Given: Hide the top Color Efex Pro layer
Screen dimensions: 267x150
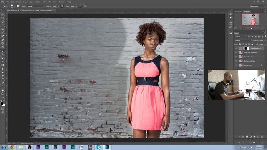Looking at the screenshot, I should click(236, 48).
